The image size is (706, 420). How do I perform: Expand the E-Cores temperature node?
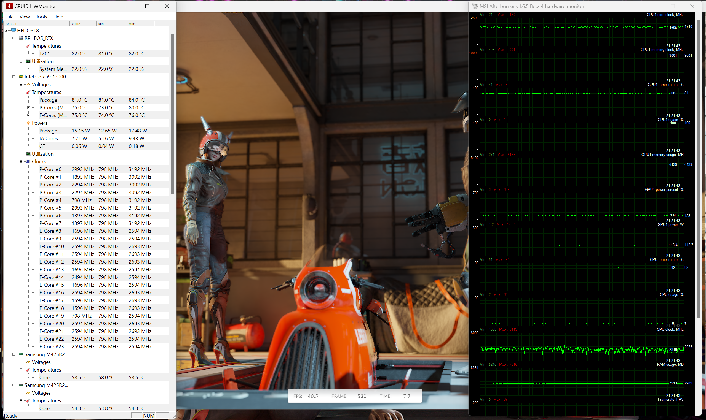pos(28,115)
